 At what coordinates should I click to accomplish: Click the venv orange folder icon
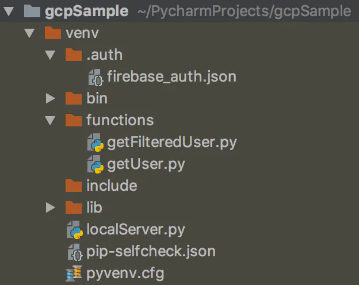[53, 33]
